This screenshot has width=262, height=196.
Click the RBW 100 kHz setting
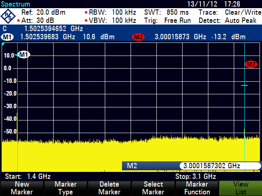pos(112,12)
